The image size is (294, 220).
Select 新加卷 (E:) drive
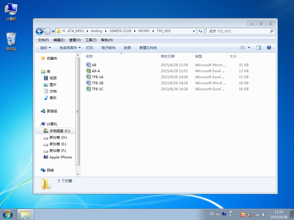(55, 144)
